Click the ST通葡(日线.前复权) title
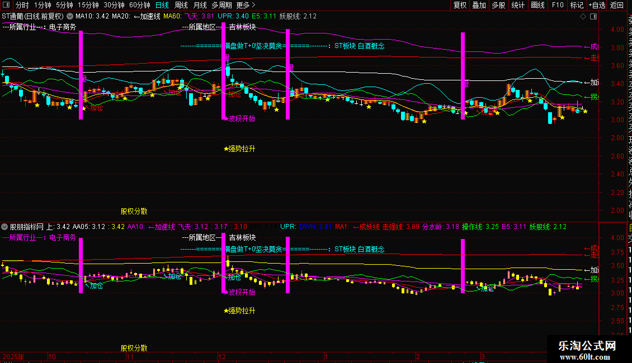The height and width of the screenshot is (363, 632). (x=32, y=16)
